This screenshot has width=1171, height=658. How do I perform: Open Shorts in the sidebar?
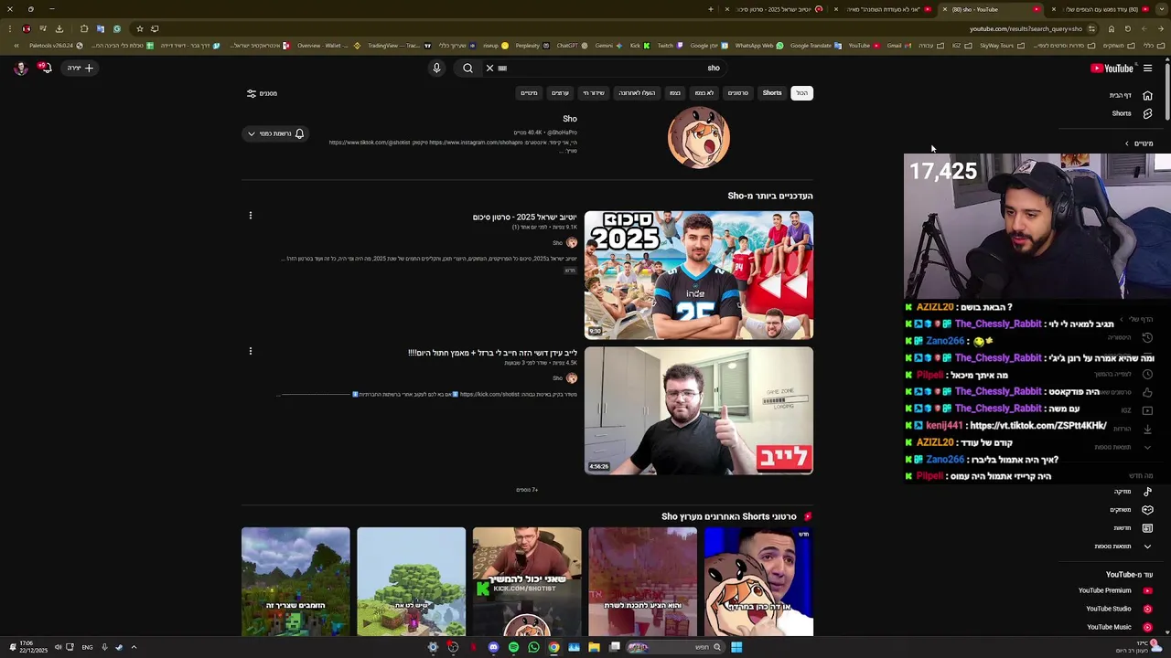click(1131, 113)
